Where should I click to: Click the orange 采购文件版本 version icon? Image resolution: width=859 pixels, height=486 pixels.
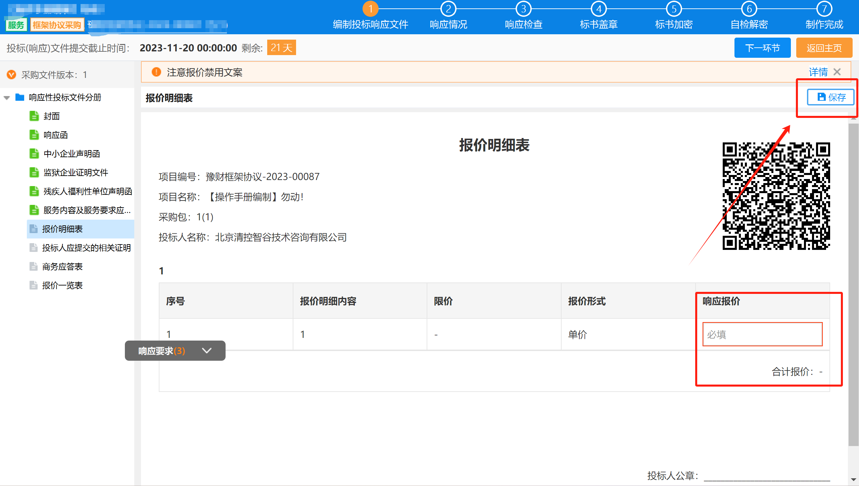[x=11, y=75]
